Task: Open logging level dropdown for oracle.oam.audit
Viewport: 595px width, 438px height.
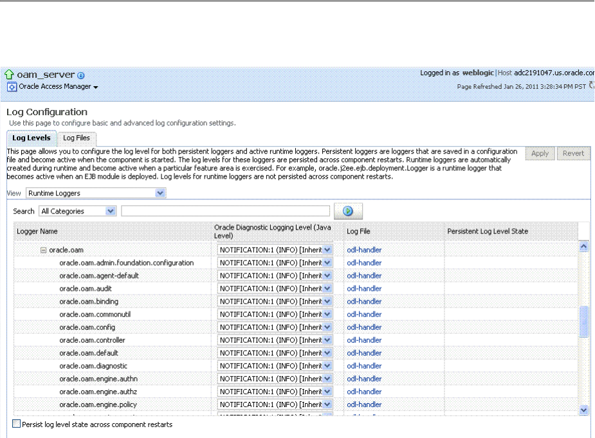Action: [x=327, y=289]
